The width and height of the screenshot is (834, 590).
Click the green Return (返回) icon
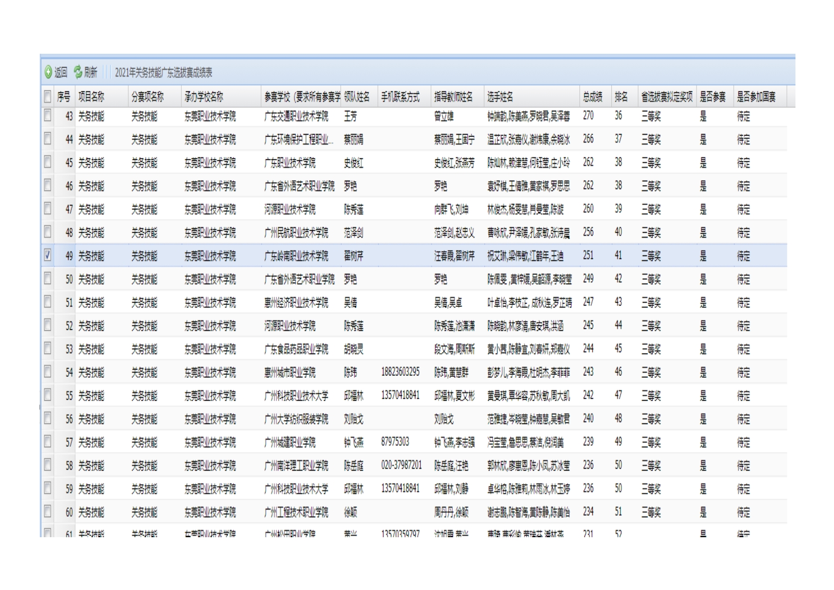(49, 72)
